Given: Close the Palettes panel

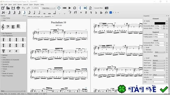Looking at the screenshot, I should 25,16.
